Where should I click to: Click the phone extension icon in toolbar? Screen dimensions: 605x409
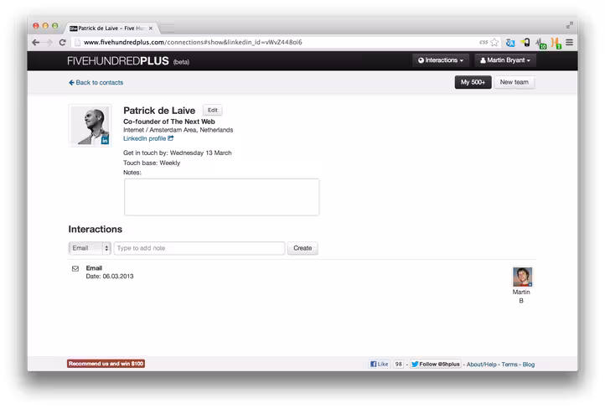525,43
